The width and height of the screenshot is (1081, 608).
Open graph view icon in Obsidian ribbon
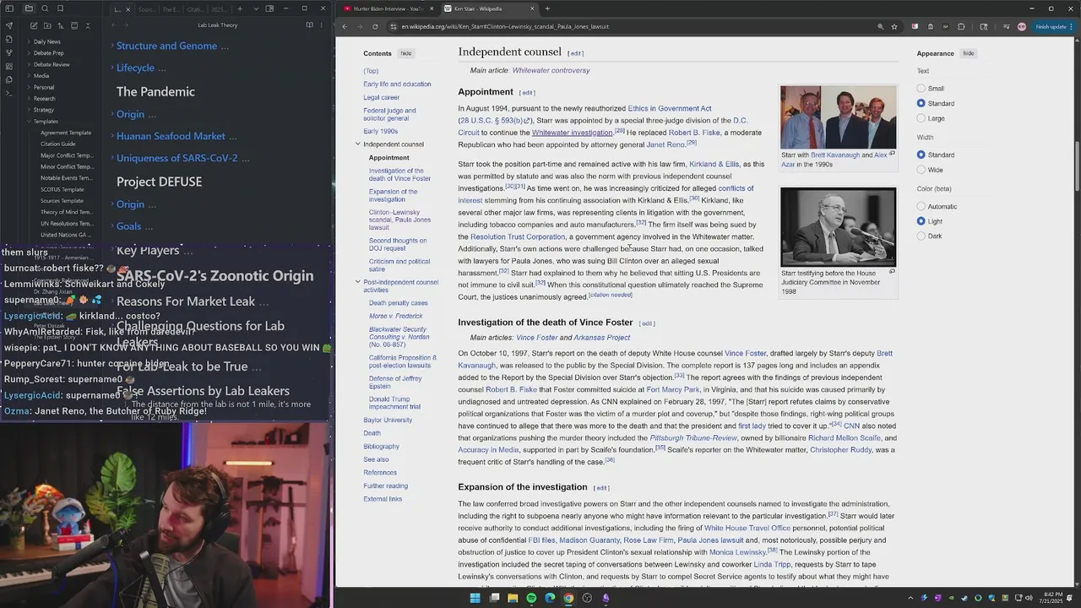[9, 52]
